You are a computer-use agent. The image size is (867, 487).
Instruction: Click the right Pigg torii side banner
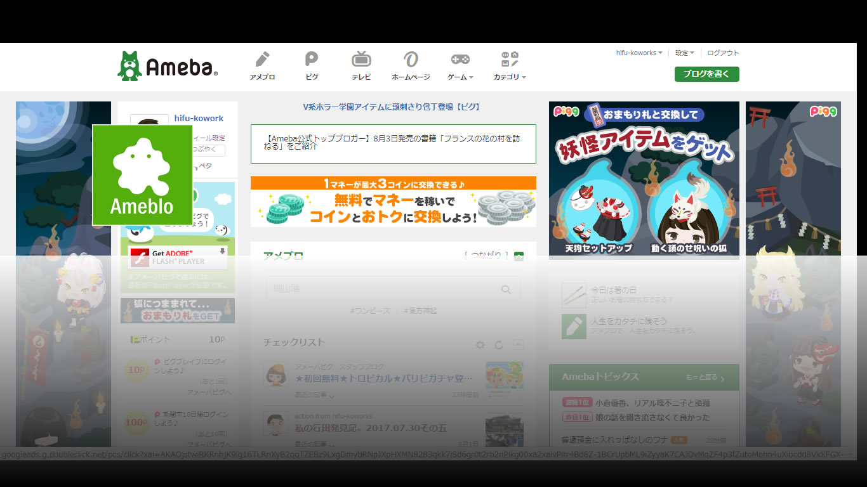click(x=793, y=274)
